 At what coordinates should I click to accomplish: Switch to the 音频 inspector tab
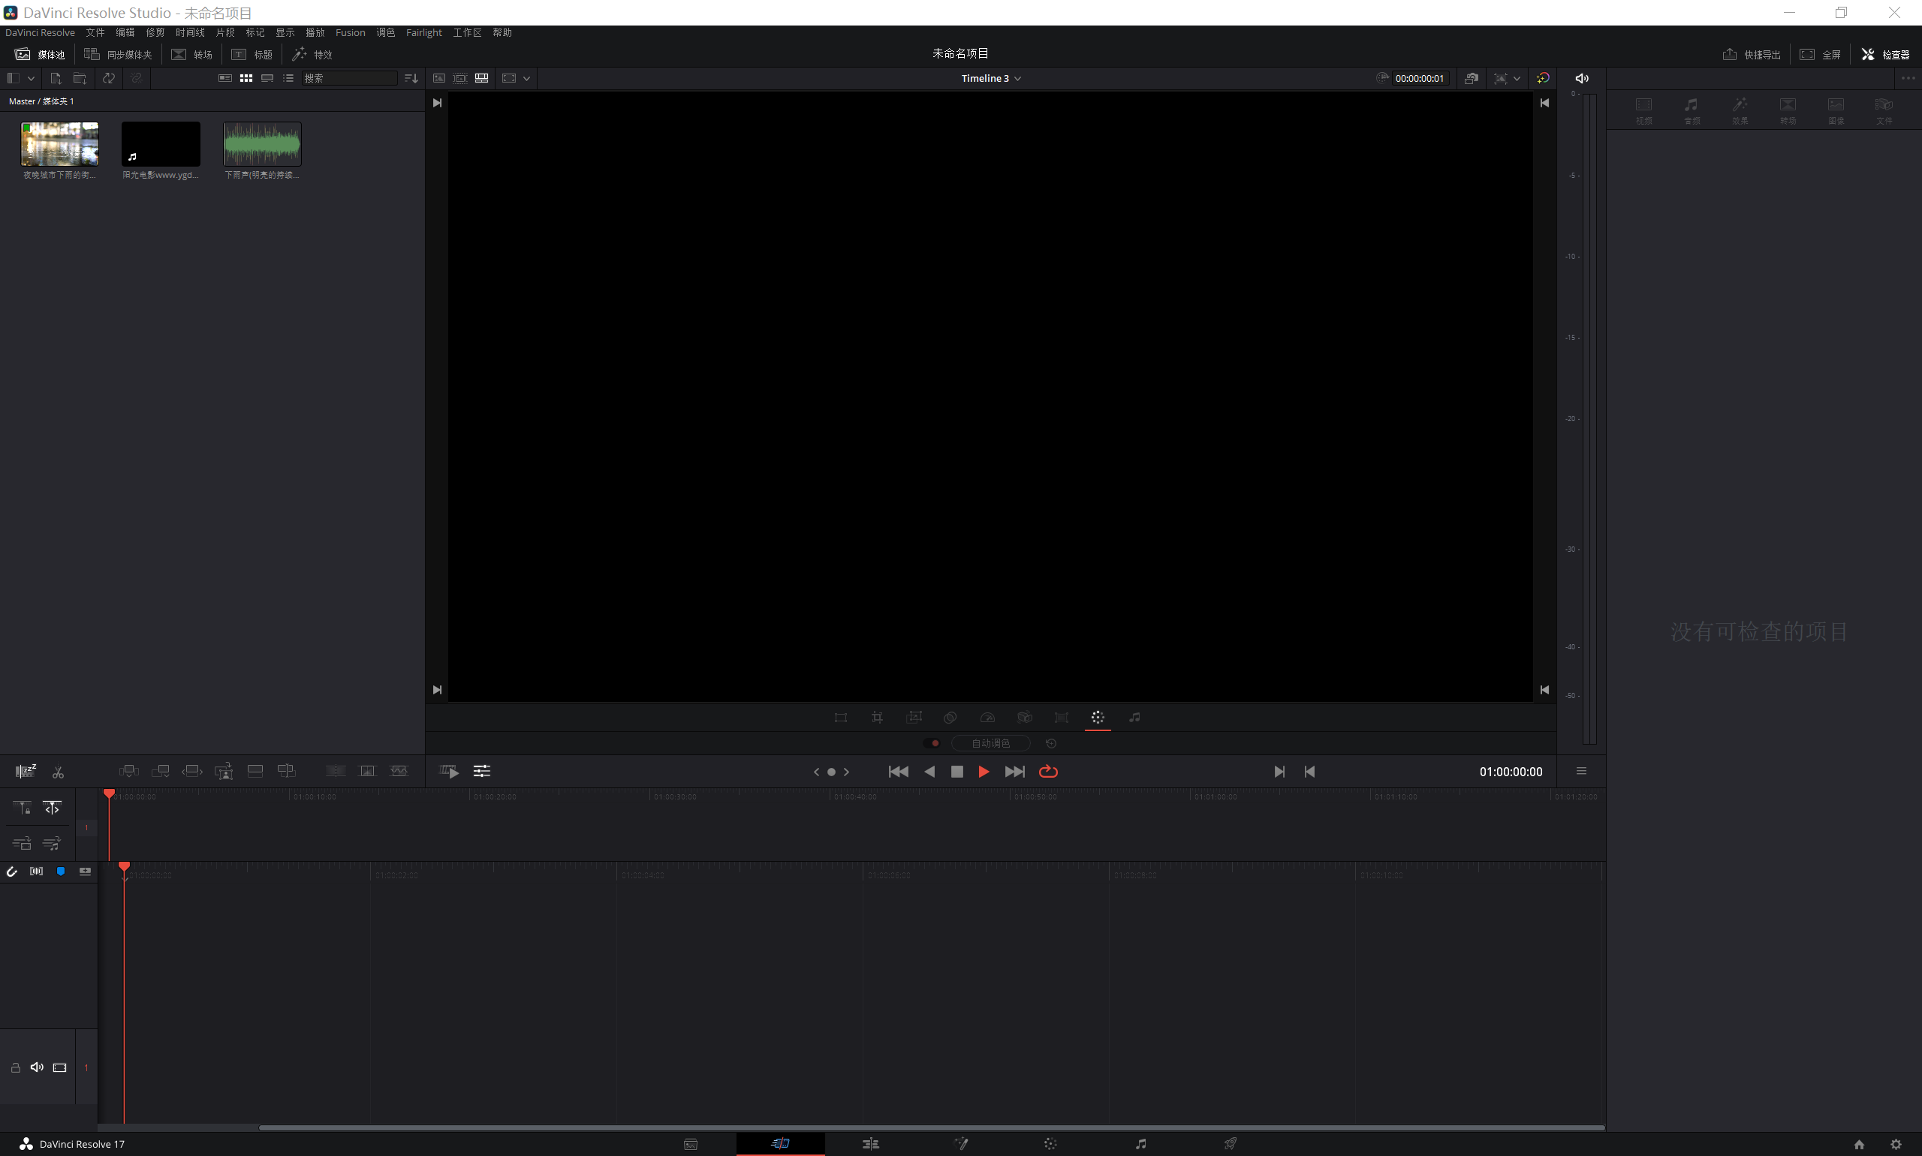(1692, 110)
